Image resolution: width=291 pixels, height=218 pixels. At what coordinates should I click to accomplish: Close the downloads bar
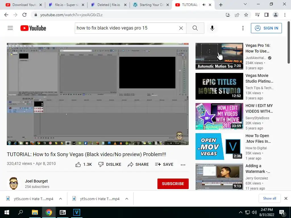286,198
